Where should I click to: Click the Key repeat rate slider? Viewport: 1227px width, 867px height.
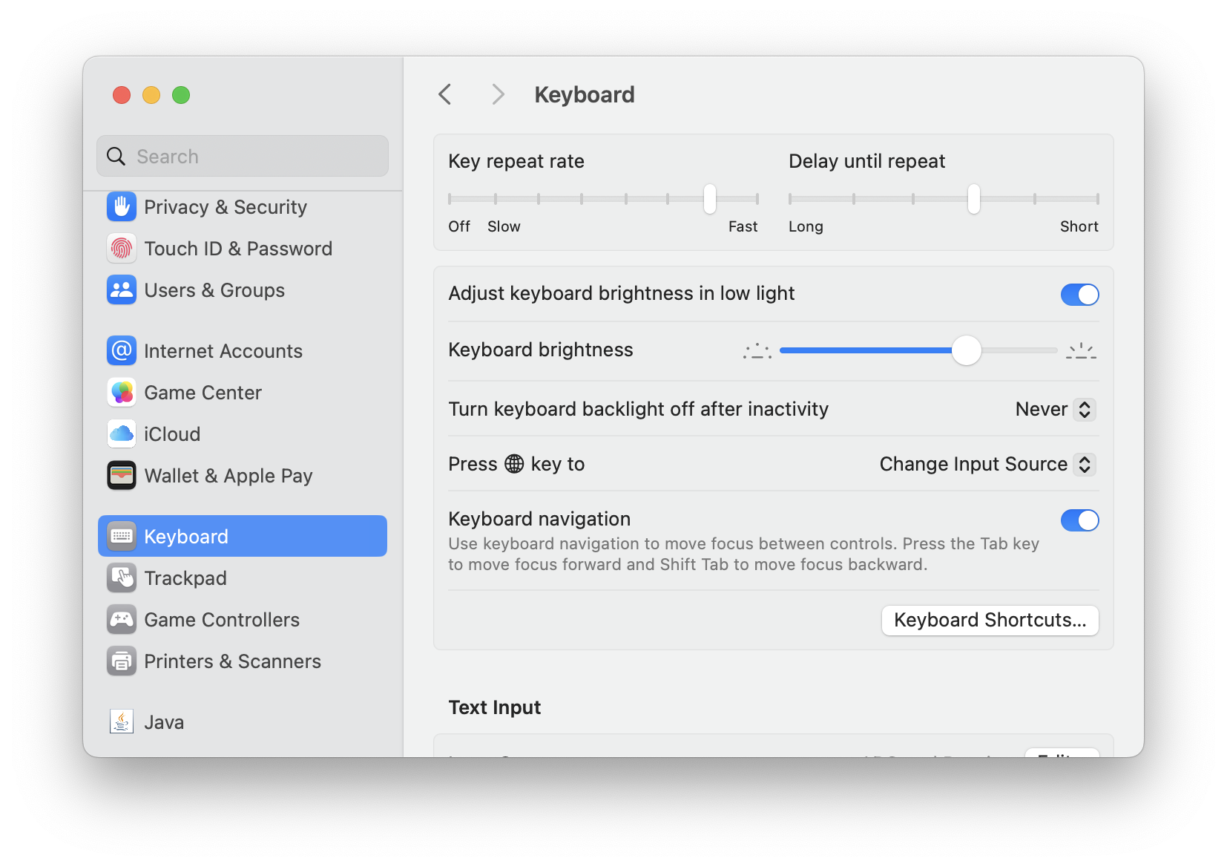[603, 199]
